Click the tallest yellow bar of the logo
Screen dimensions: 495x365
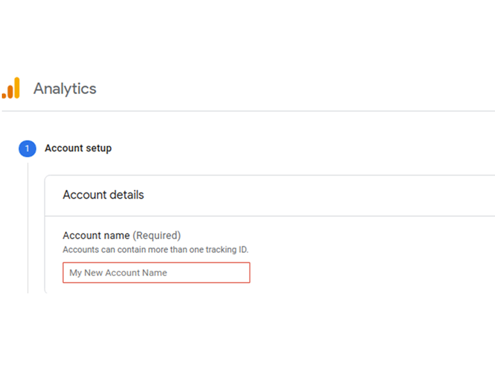[17, 88]
